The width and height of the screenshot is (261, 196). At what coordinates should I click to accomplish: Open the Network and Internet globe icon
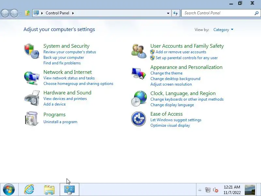(32, 78)
